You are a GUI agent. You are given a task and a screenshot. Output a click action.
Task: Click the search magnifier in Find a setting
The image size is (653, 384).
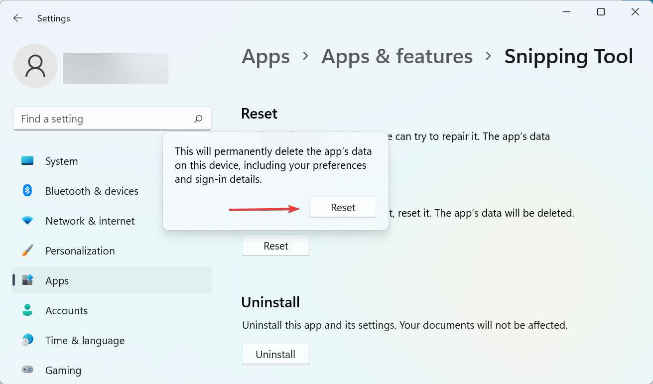[198, 119]
